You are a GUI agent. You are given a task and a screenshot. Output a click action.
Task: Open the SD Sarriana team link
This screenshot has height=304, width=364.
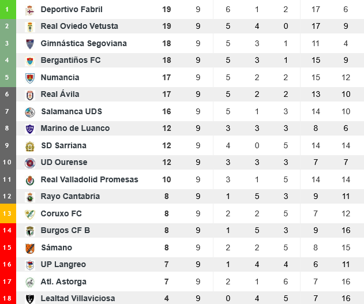pyautogui.click(x=63, y=146)
